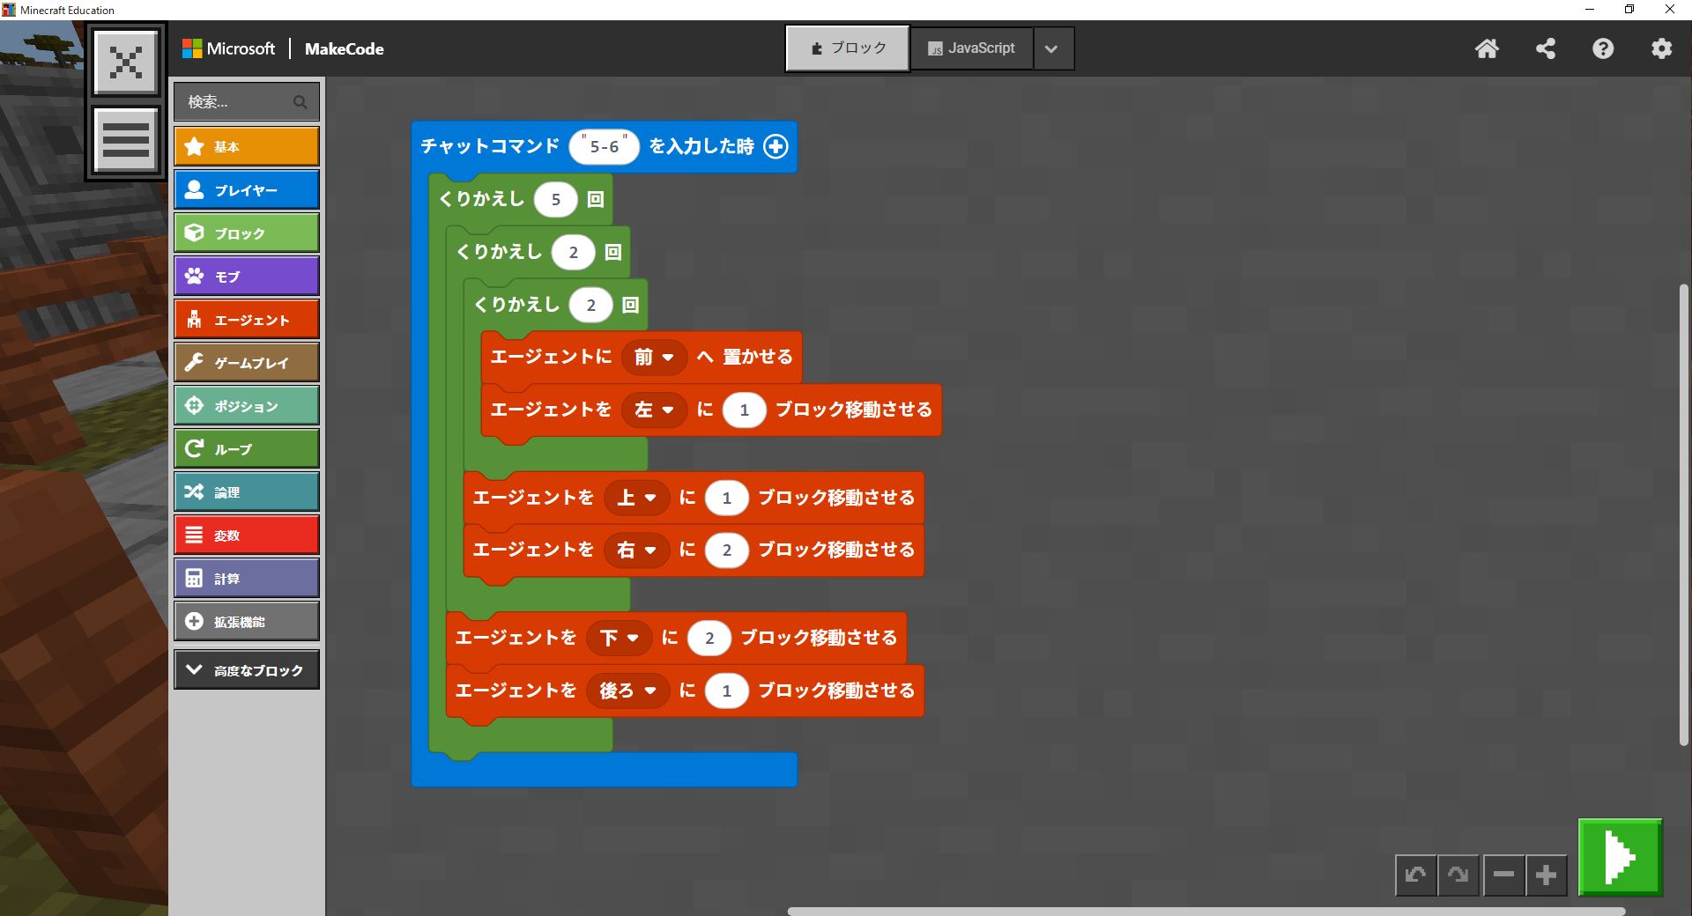Click the 検索 search field

click(238, 102)
